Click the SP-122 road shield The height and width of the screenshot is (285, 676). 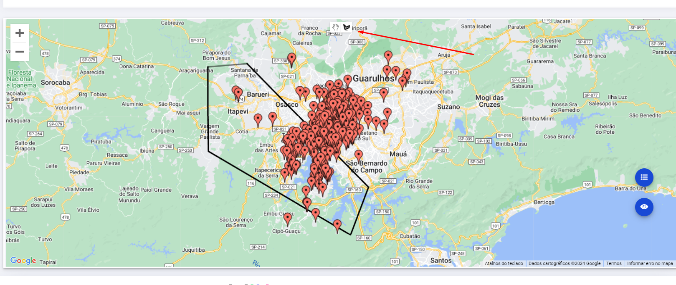click(446, 192)
